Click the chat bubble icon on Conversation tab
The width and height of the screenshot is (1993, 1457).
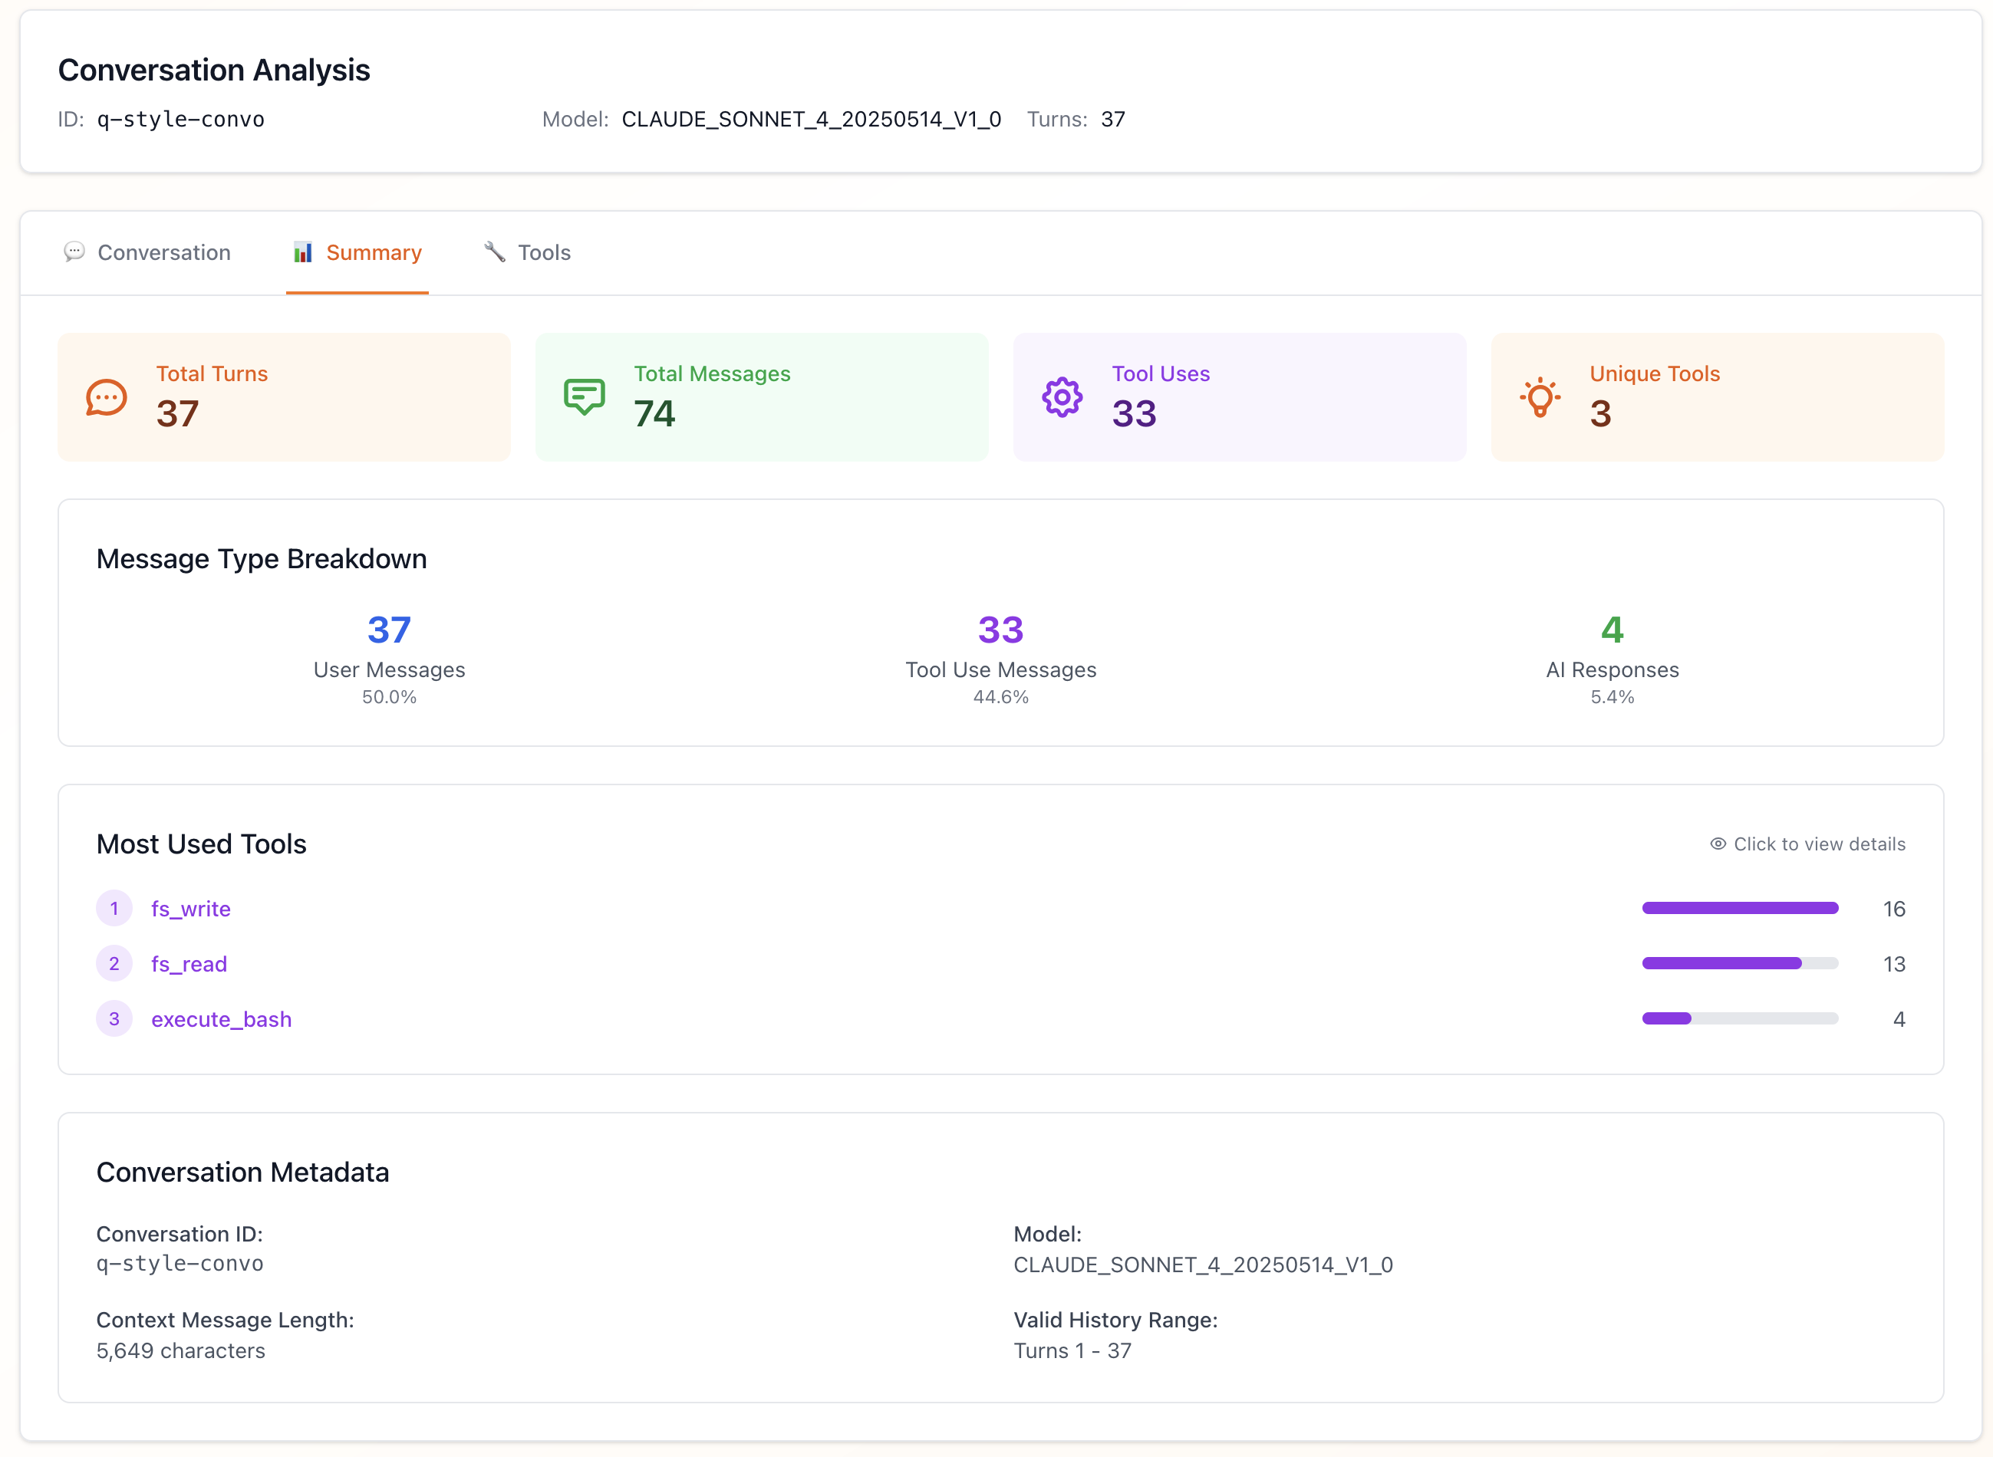(74, 252)
